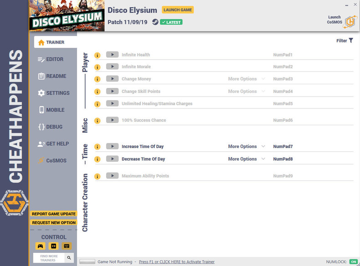
Task: Select the keyboard control icon
Action: pyautogui.click(x=67, y=246)
